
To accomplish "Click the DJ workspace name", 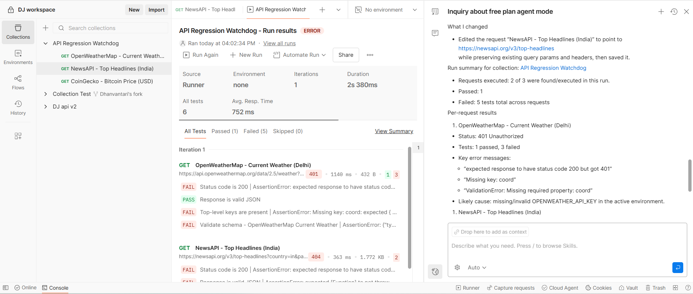I will pos(37,10).
